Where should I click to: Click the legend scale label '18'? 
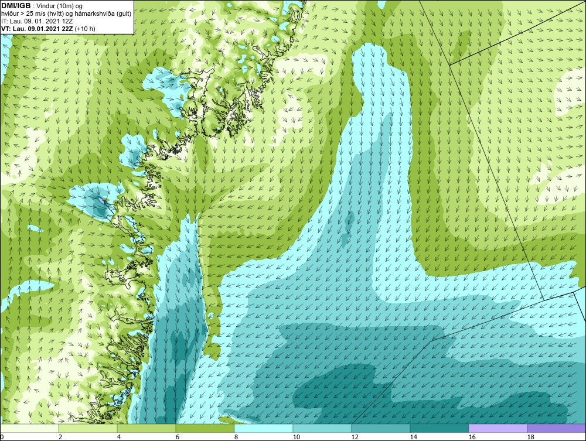pos(531,437)
